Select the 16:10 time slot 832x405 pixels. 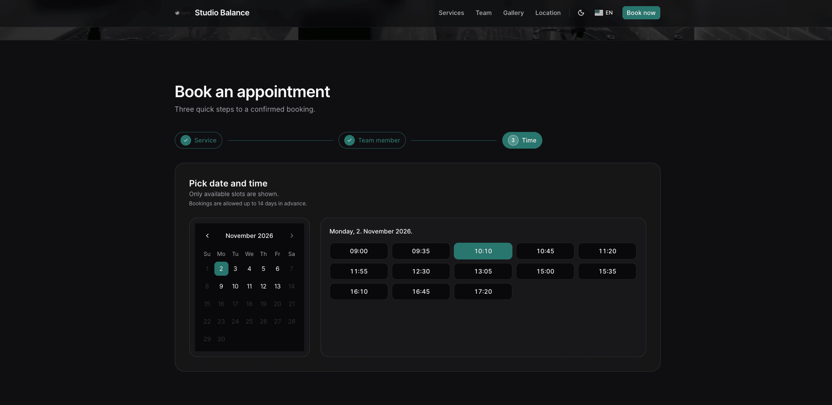coord(359,292)
